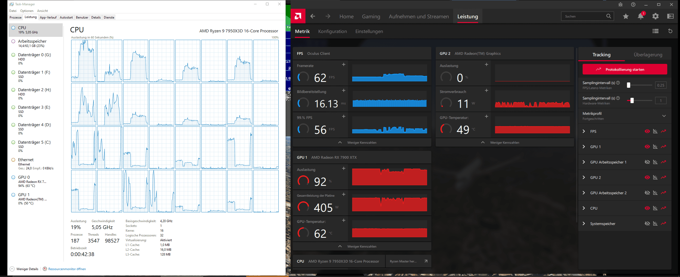Collapse GPU 1 card via Weniger Kennzahlen
The width and height of the screenshot is (680, 277).
(x=362, y=247)
